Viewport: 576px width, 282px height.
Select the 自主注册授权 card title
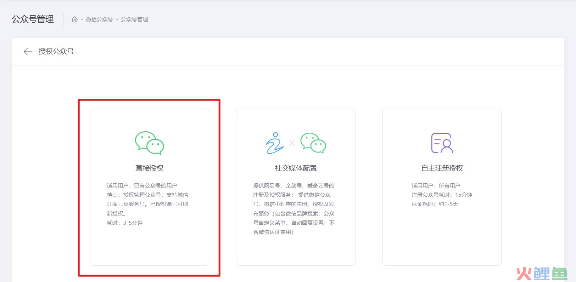(x=442, y=168)
